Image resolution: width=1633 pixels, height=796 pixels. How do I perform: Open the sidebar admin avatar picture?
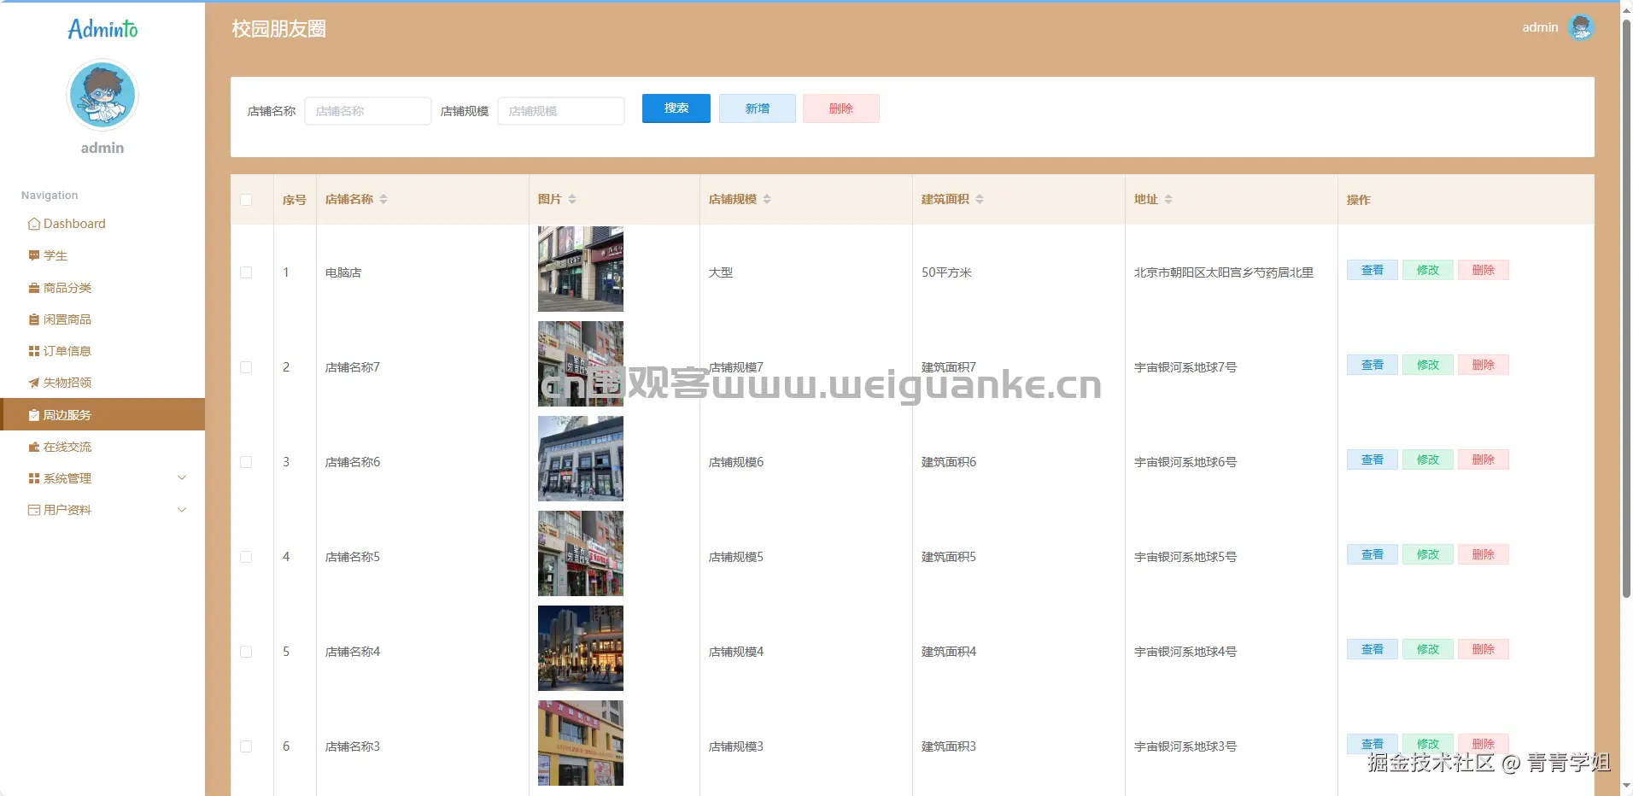[x=102, y=95]
